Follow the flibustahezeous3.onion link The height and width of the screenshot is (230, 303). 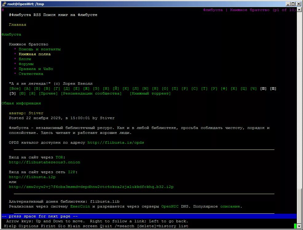click(45, 162)
